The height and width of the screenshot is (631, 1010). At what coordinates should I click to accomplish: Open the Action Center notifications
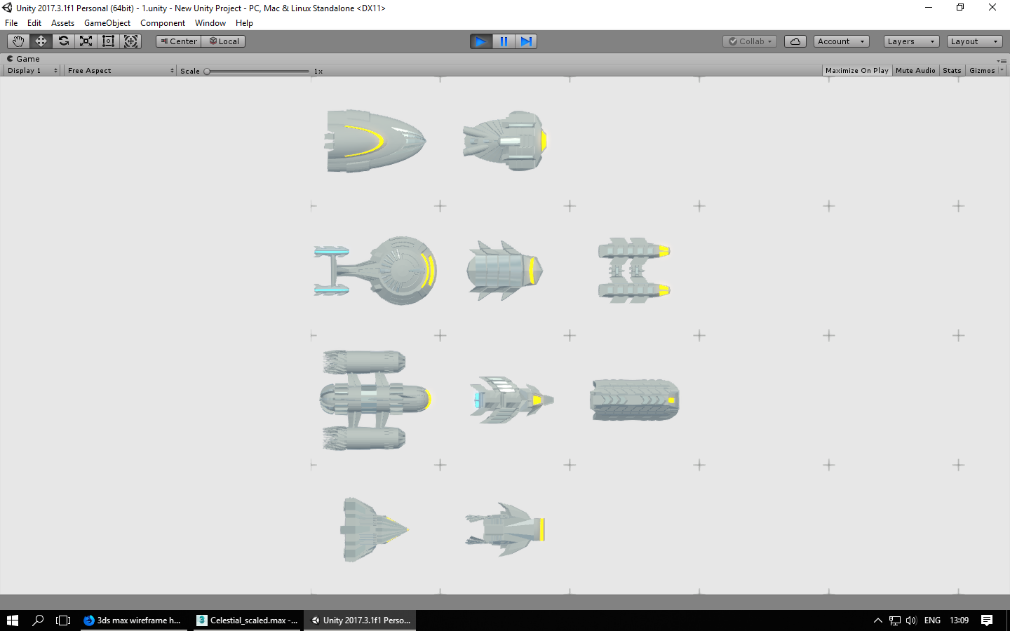tap(987, 620)
